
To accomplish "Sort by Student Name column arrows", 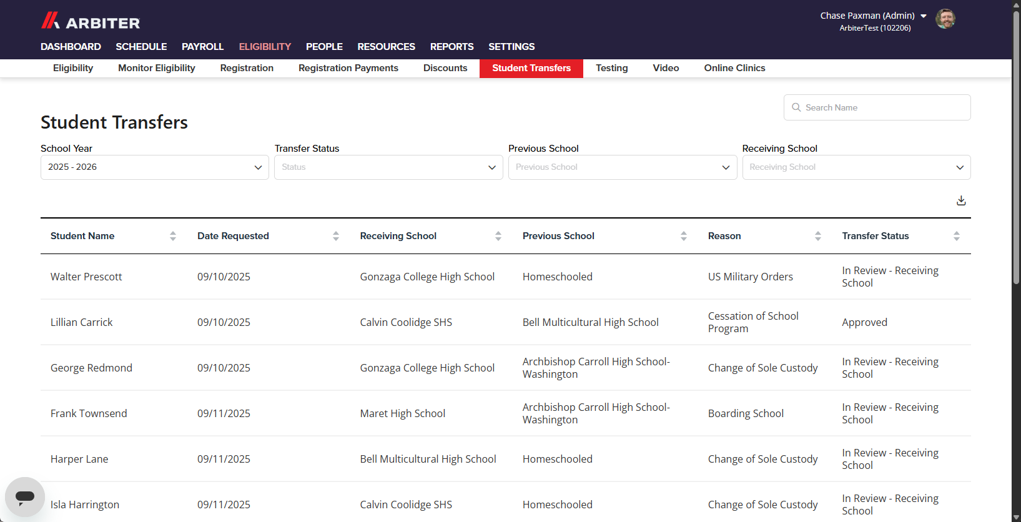I will point(173,236).
